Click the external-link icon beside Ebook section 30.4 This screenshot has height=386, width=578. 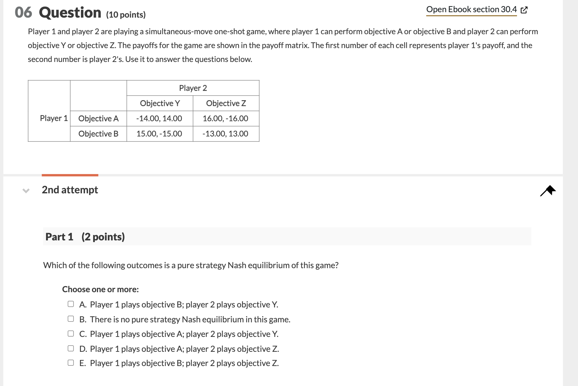pyautogui.click(x=523, y=9)
